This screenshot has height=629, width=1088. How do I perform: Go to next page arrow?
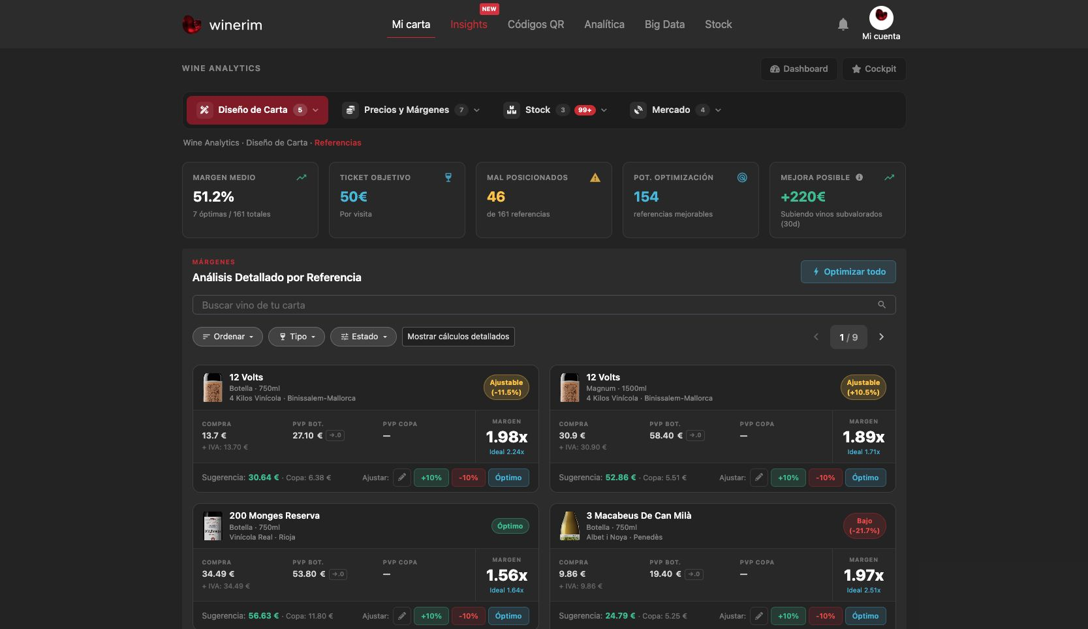(881, 337)
